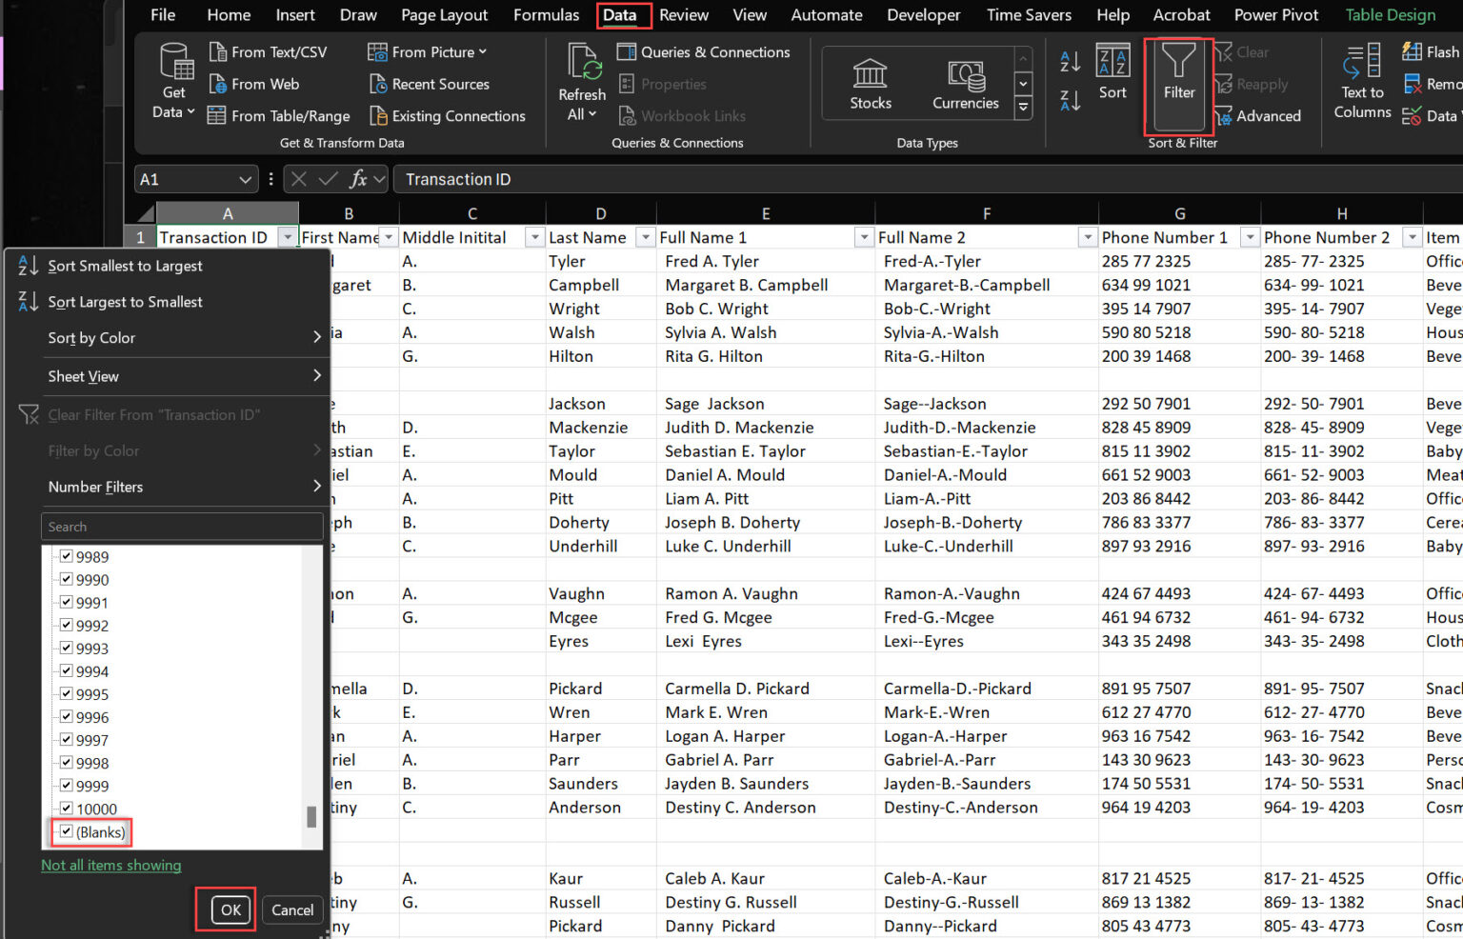Uncheck the 9995 filter value
Image resolution: width=1463 pixels, height=939 pixels.
click(65, 694)
